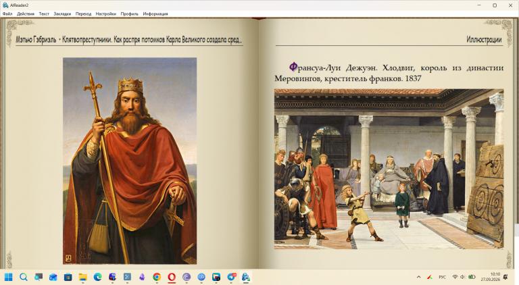Open the Viber-like purple circle taskbar icon

pos(187,277)
